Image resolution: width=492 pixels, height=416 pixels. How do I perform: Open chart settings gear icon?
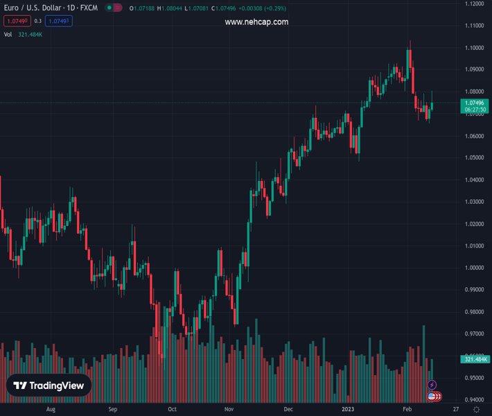[476, 410]
